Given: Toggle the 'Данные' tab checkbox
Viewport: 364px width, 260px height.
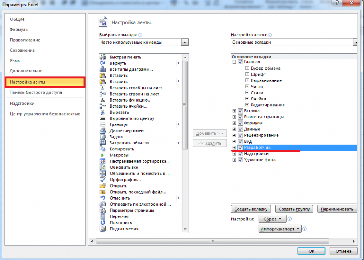Looking at the screenshot, I should coord(240,129).
